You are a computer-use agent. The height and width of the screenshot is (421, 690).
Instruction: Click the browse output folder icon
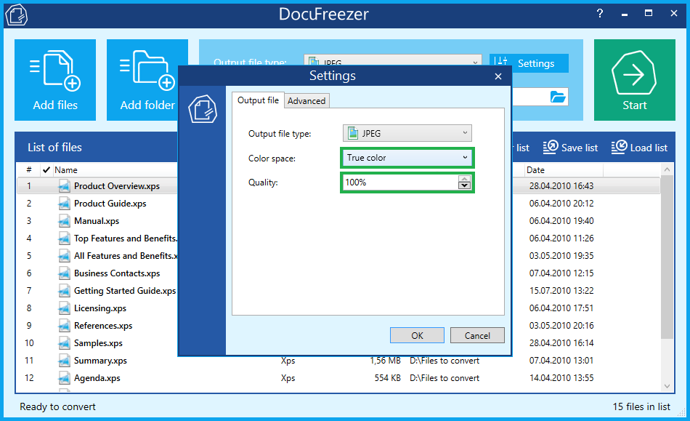pos(558,97)
